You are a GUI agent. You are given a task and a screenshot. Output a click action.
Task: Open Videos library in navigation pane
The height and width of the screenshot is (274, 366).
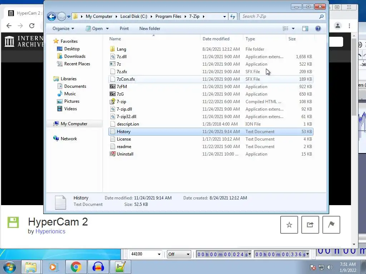tap(70, 108)
